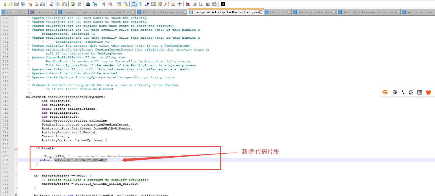Collapse the checkedOptions == null block fold
This screenshot has height=196, width=435.
click(16, 176)
